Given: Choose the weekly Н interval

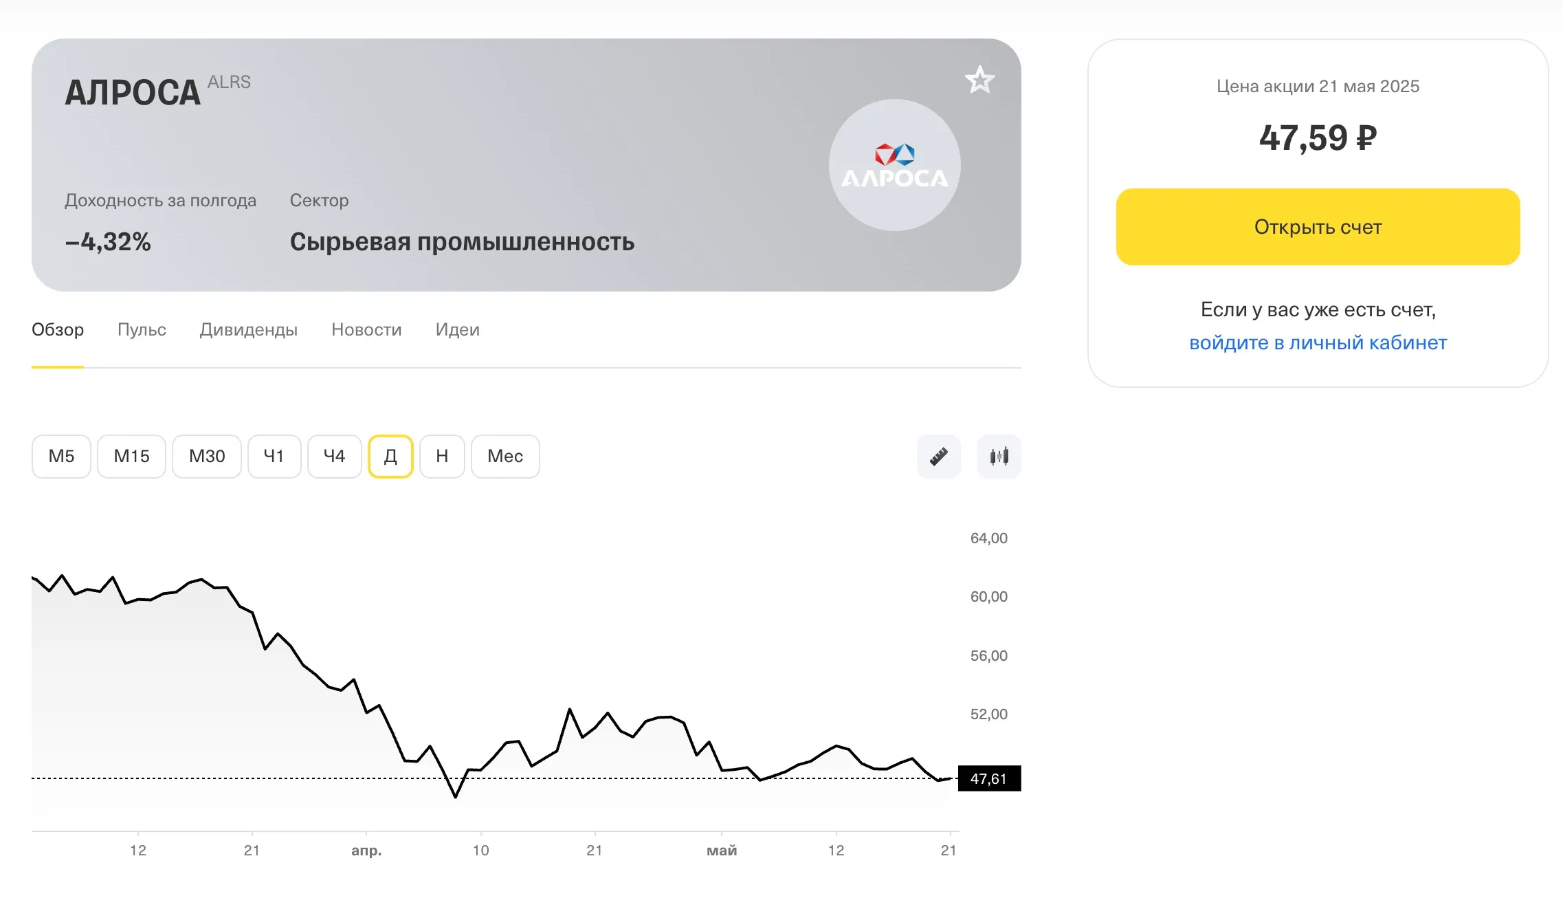Looking at the screenshot, I should tap(442, 456).
